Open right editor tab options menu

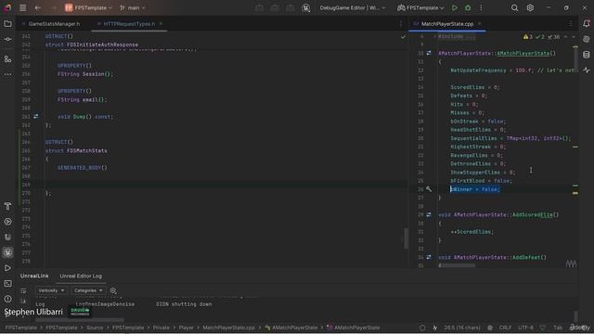(x=571, y=24)
